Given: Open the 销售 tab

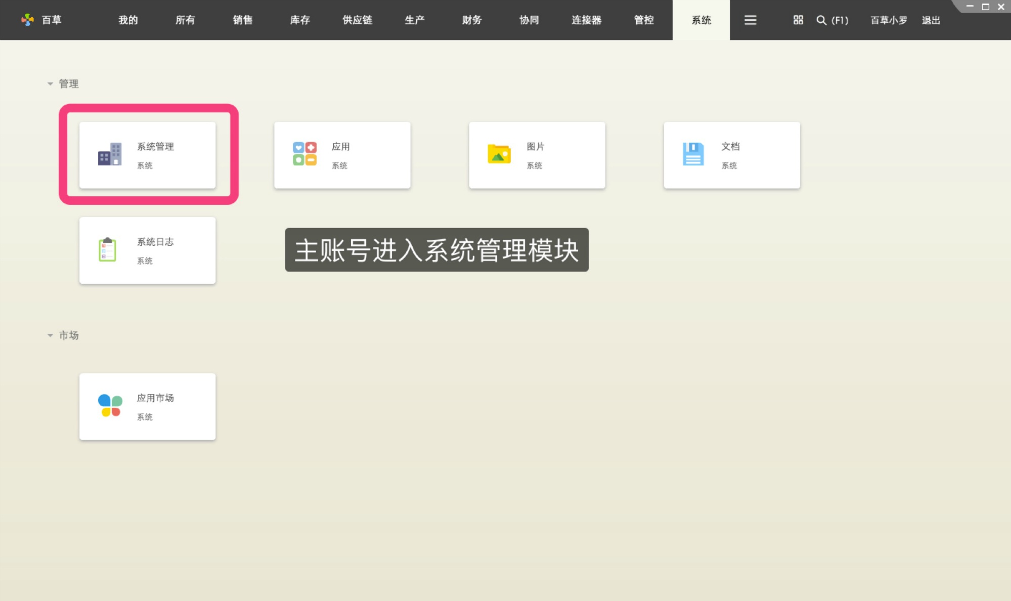Looking at the screenshot, I should tap(243, 20).
